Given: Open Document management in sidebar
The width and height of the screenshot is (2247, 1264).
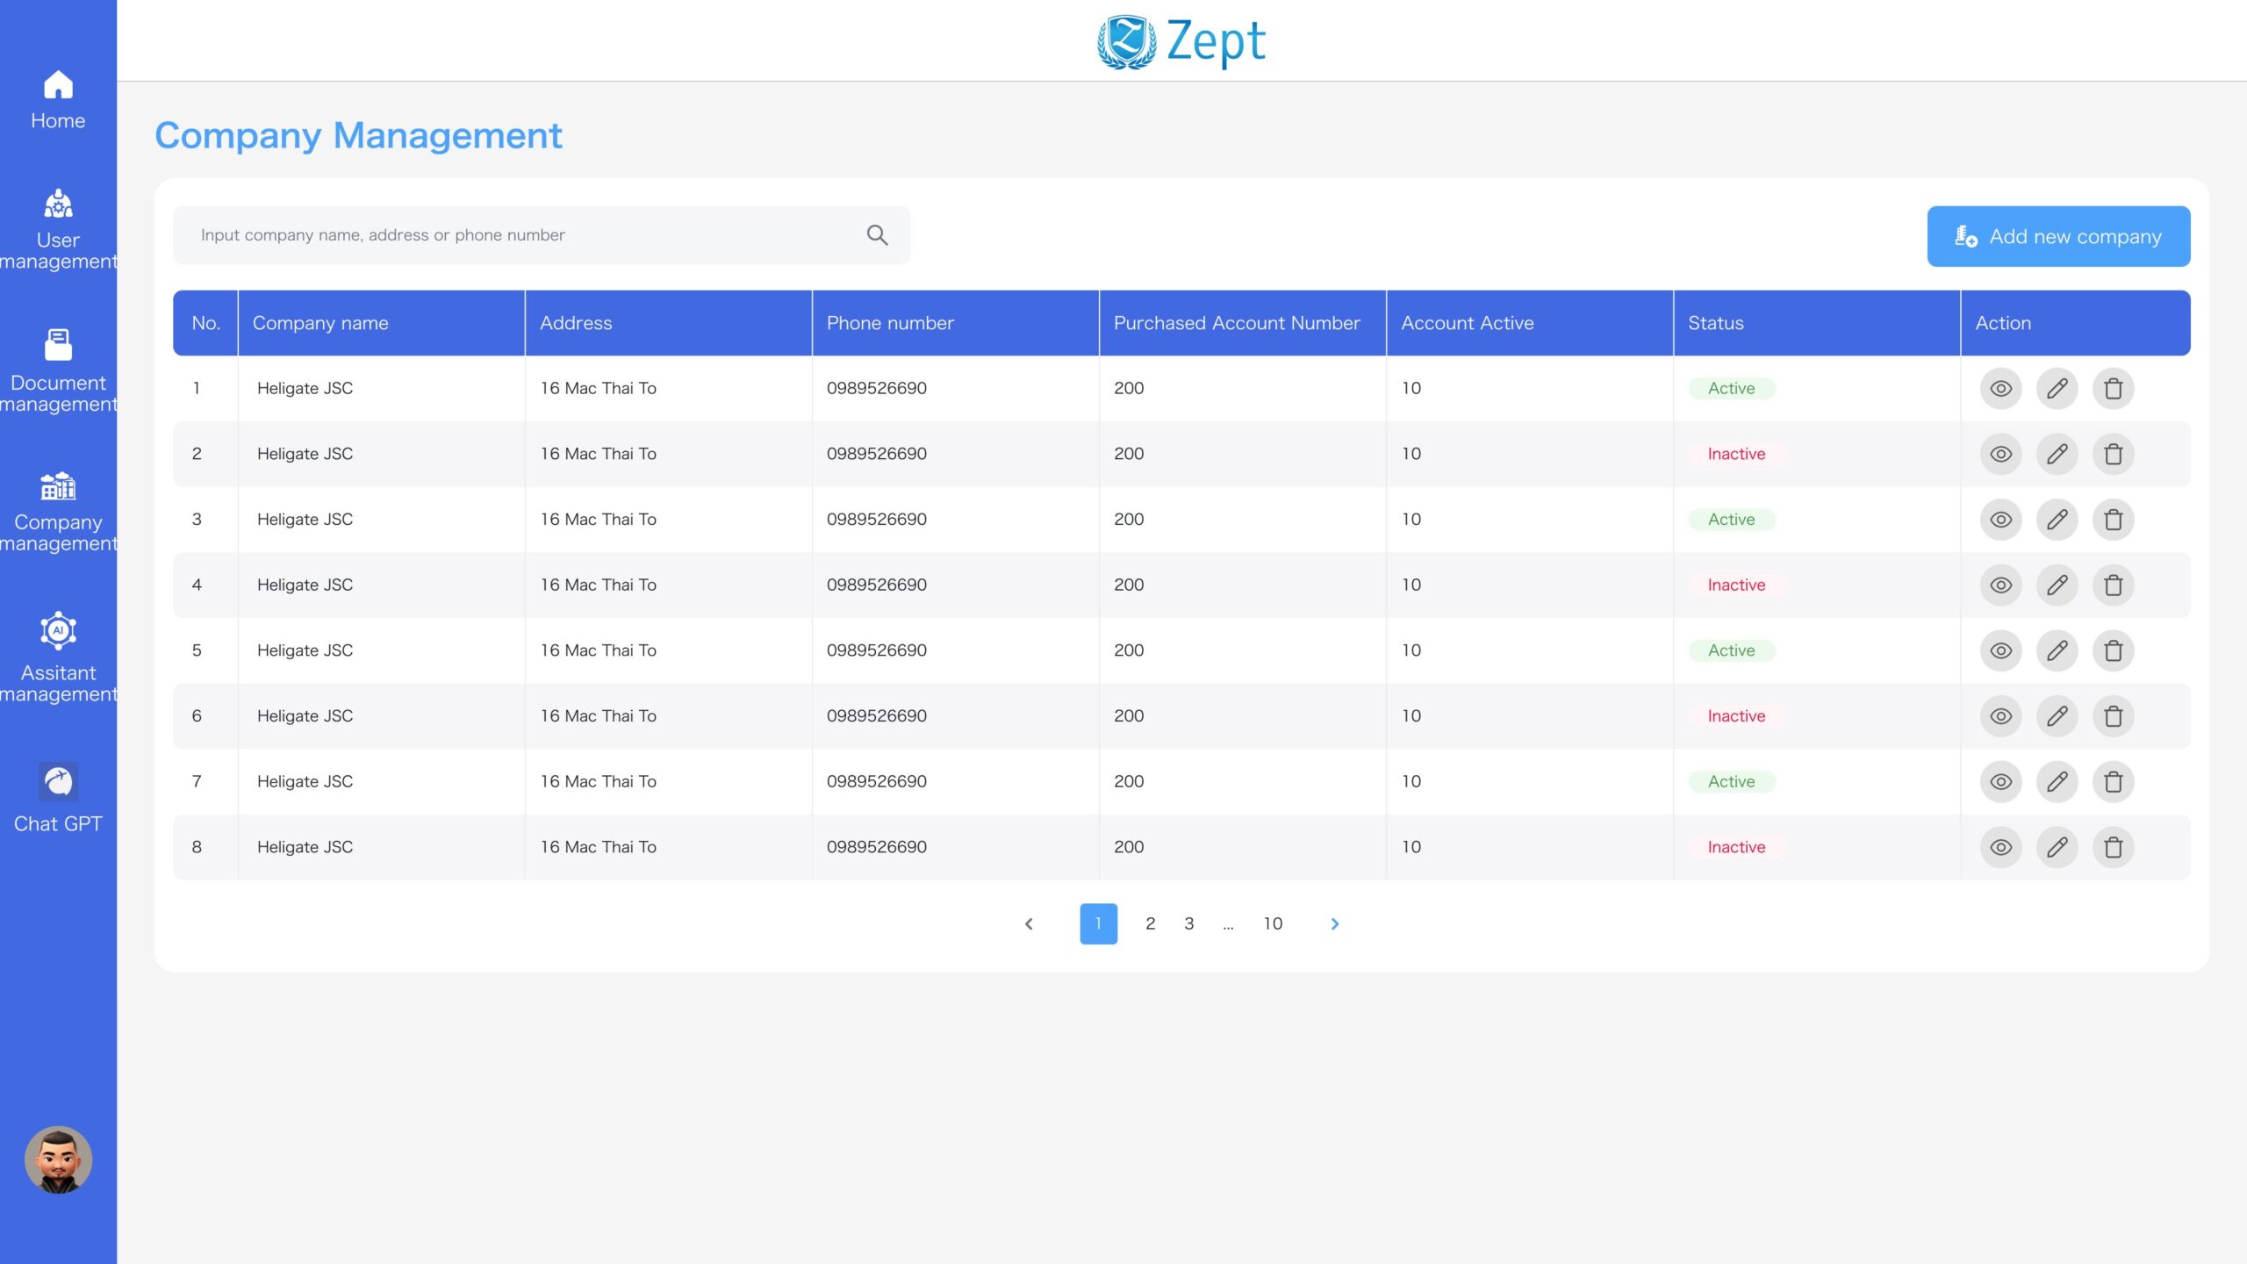Looking at the screenshot, I should [x=58, y=370].
